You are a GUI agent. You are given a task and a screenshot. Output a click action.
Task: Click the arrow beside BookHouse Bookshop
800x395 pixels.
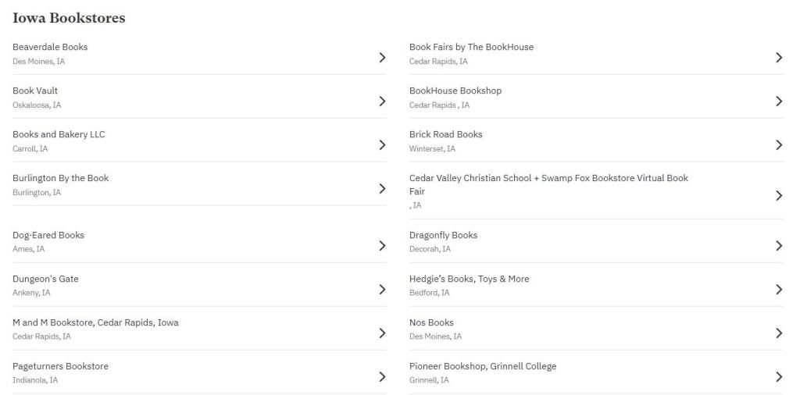pos(779,101)
